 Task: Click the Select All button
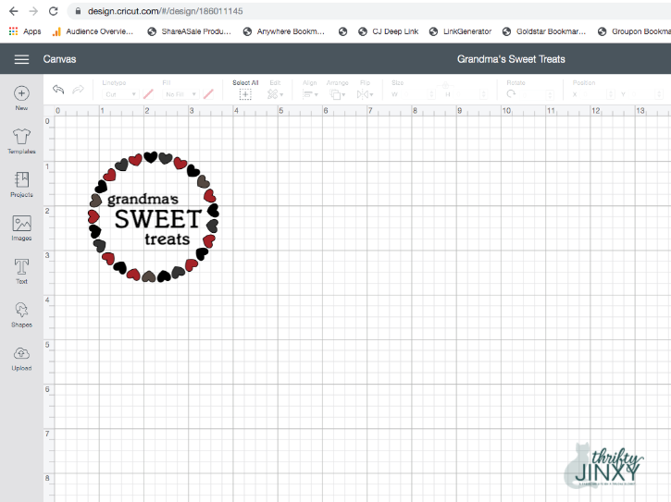tap(245, 90)
